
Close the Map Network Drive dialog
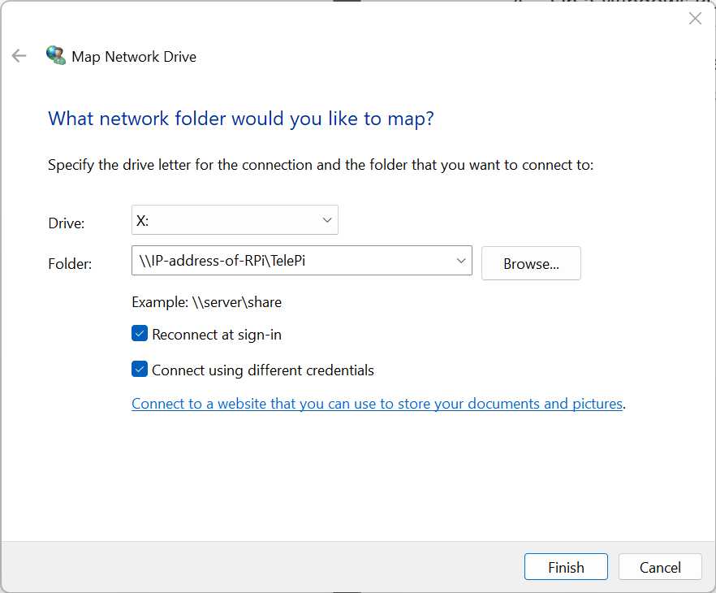695,18
